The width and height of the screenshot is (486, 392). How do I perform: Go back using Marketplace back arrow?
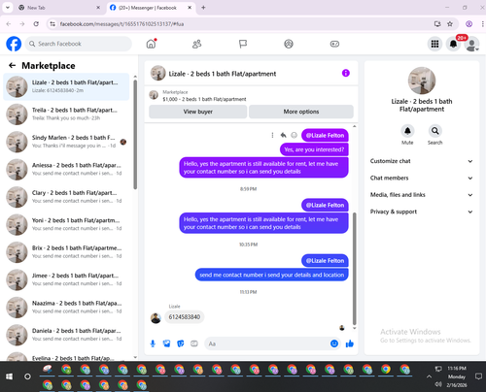coord(13,66)
